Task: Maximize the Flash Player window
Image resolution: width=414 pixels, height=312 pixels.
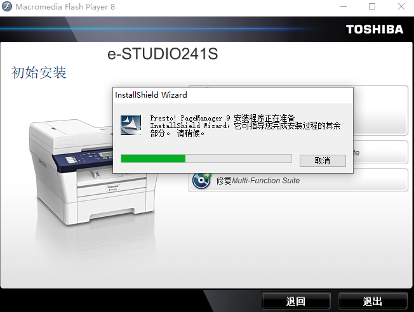Action: [x=372, y=6]
